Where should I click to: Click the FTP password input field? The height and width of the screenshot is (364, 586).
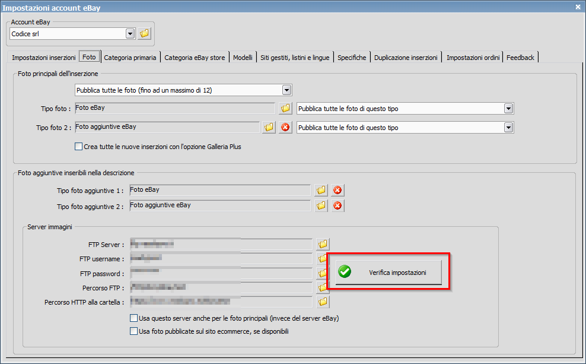[221, 274]
